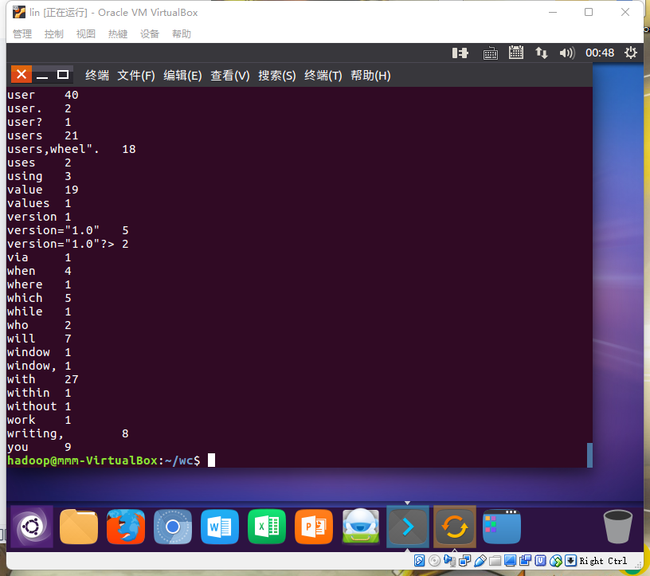Screen dimensions: 650x576
Task: Open terminal 查看(V) menu
Action: 230,76
